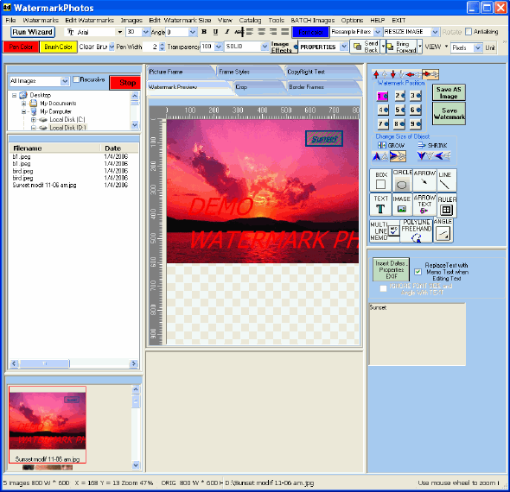Image resolution: width=510 pixels, height=492 pixels.
Task: Open the SOLID brush style dropdown
Action: pyautogui.click(x=265, y=47)
